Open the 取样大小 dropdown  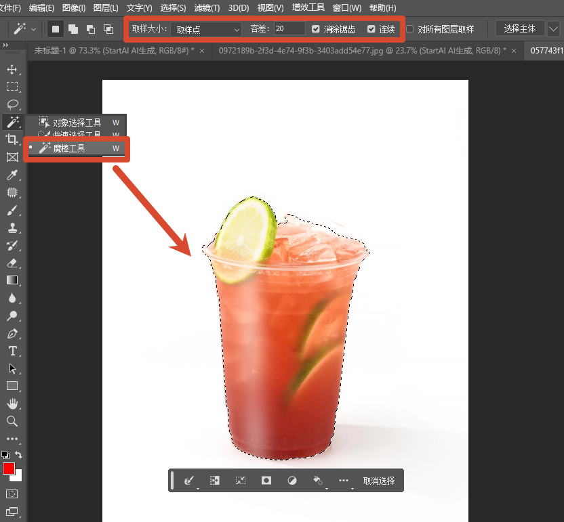point(206,29)
